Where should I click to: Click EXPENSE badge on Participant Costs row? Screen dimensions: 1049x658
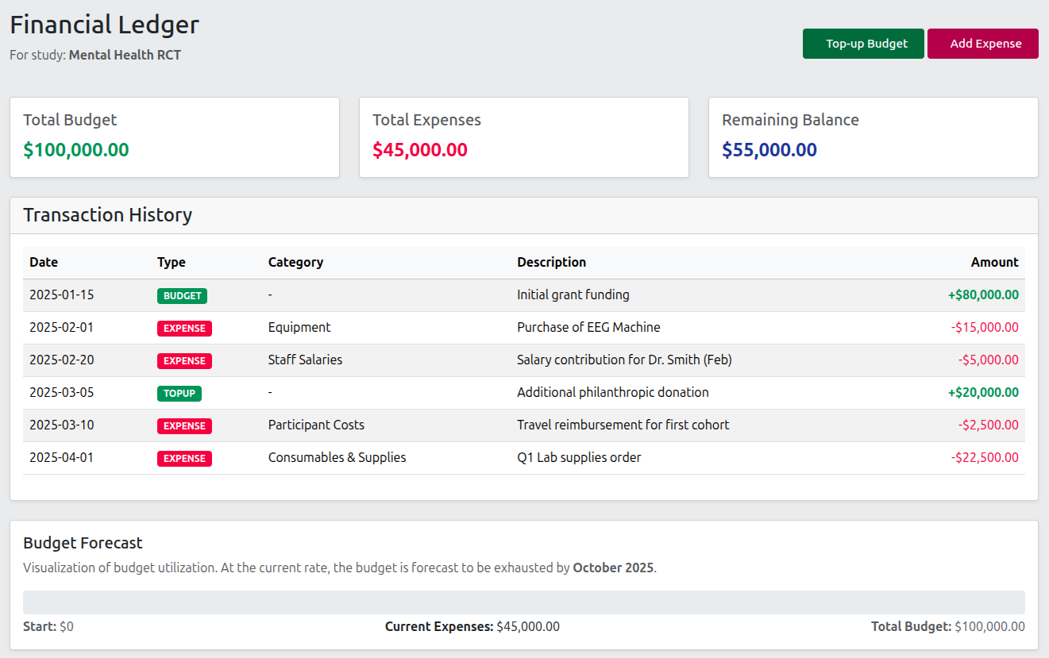tap(184, 426)
